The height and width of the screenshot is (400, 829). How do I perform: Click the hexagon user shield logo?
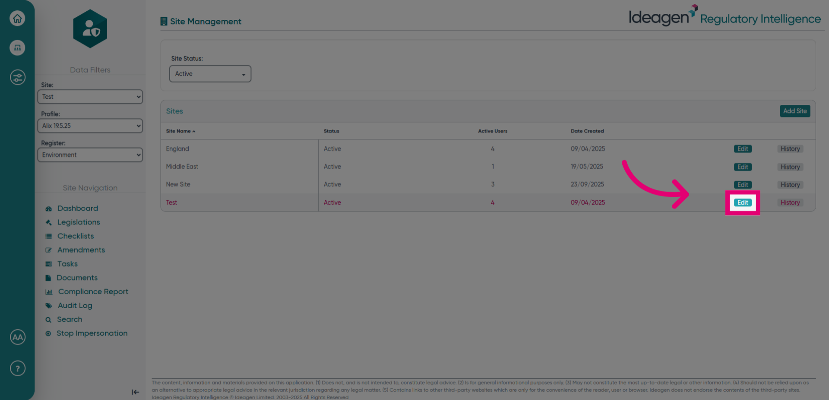tap(90, 29)
